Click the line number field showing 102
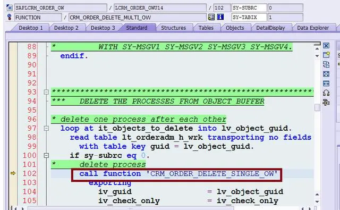Image resolution: width=340 pixels, height=210 pixels. click(x=222, y=8)
